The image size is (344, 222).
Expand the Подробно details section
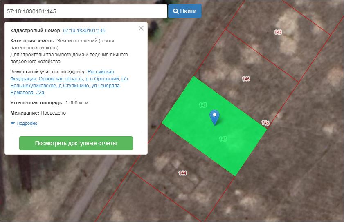click(27, 124)
